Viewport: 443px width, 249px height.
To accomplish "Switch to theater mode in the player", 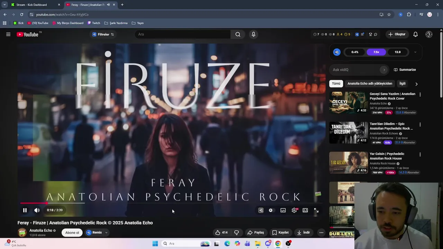I will click(305, 210).
